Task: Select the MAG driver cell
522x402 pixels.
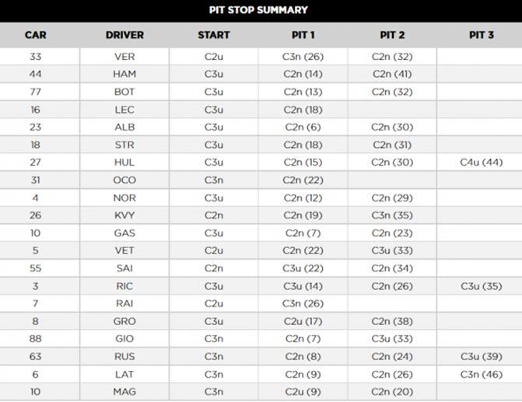Action: 124,392
